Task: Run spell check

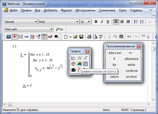Action: click(x=101, y=37)
